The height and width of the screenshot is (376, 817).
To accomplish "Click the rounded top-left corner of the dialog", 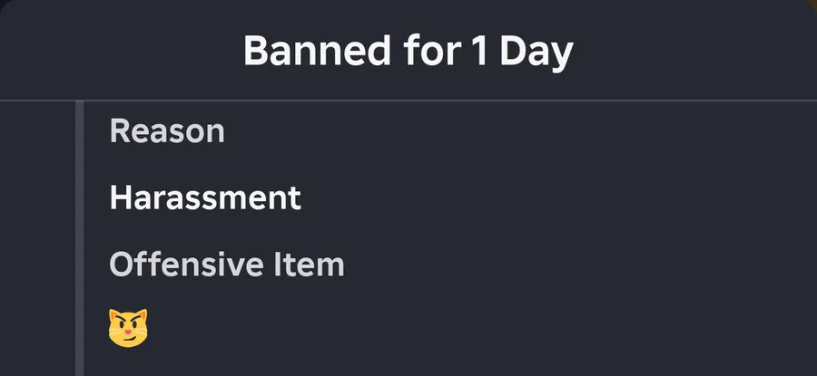I will tap(7, 7).
